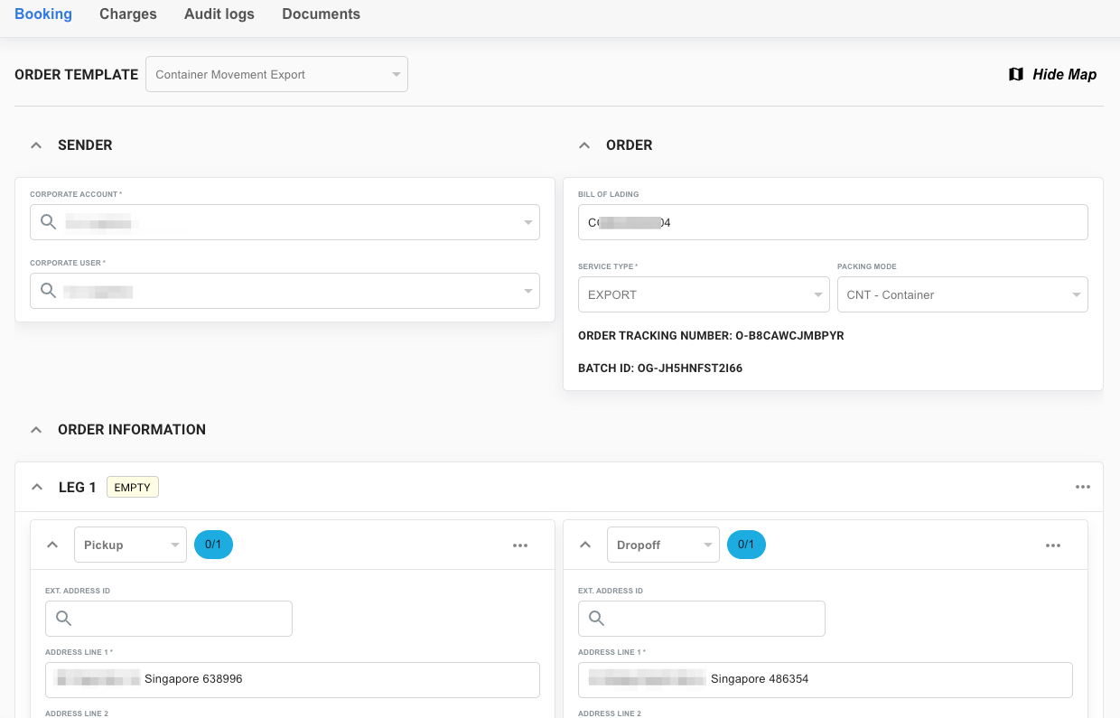The height and width of the screenshot is (718, 1120).
Task: Open the Service Type dropdown
Action: [x=704, y=294]
